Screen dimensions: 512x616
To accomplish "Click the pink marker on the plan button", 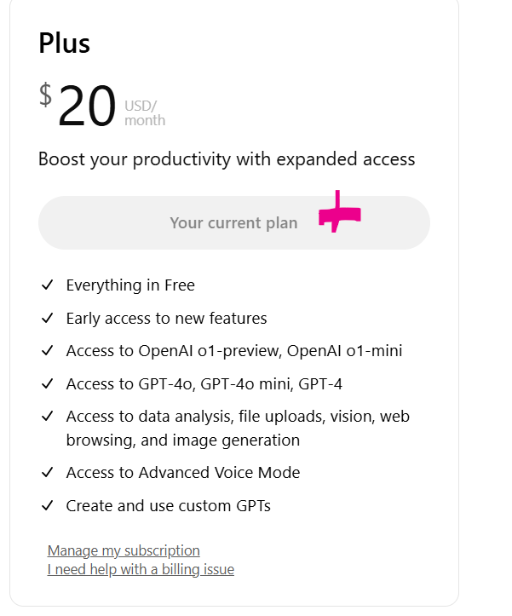I will click(x=338, y=216).
